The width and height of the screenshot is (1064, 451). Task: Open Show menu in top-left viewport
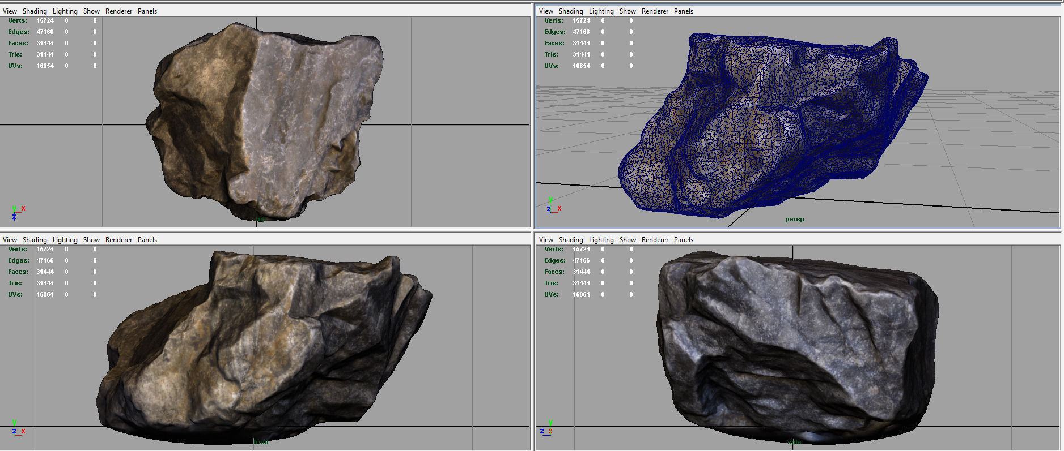tap(91, 11)
